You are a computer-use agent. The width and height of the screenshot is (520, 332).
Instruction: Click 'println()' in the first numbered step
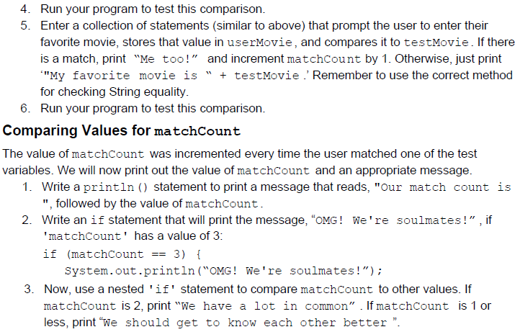[x=115, y=187]
